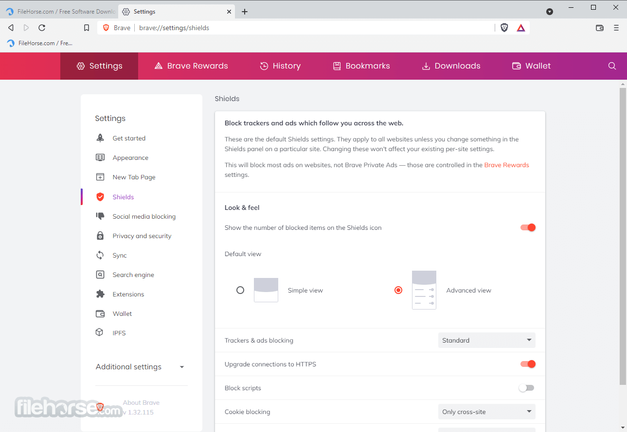The width and height of the screenshot is (627, 432).
Task: Close the Settings tab
Action: coord(229,12)
